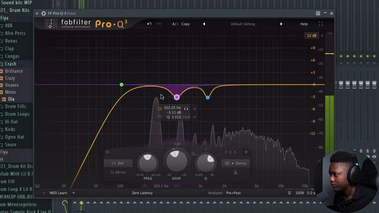Open the 12 dB display range selector
Screen dimensions: 379x213
[x=311, y=35]
